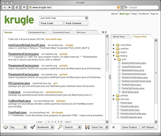Expand the services folder triangle
The image size is (161, 136).
(x=114, y=99)
